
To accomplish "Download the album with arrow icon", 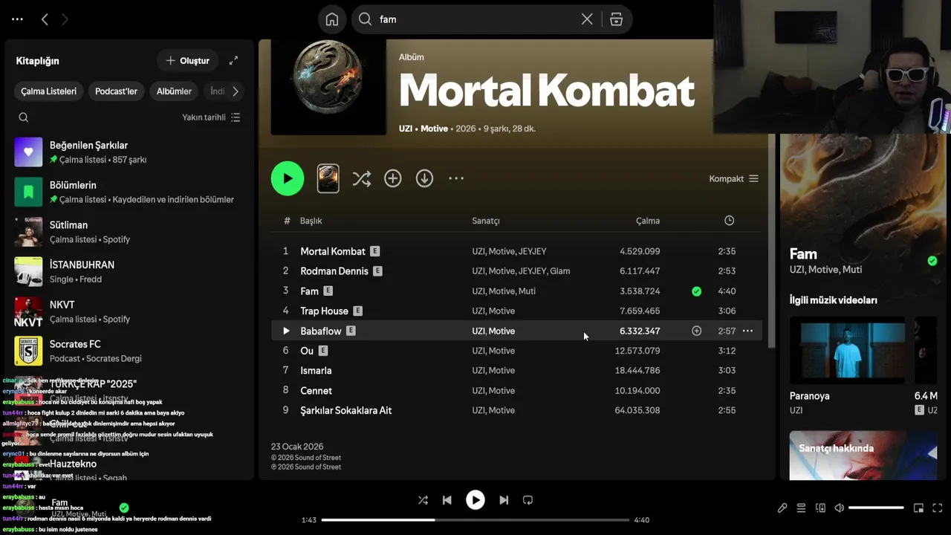I will point(424,178).
